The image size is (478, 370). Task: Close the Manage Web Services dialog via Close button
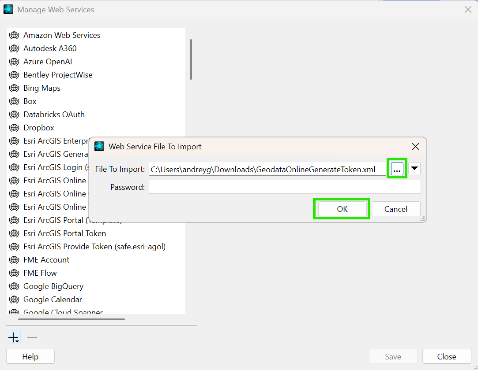[x=447, y=357]
